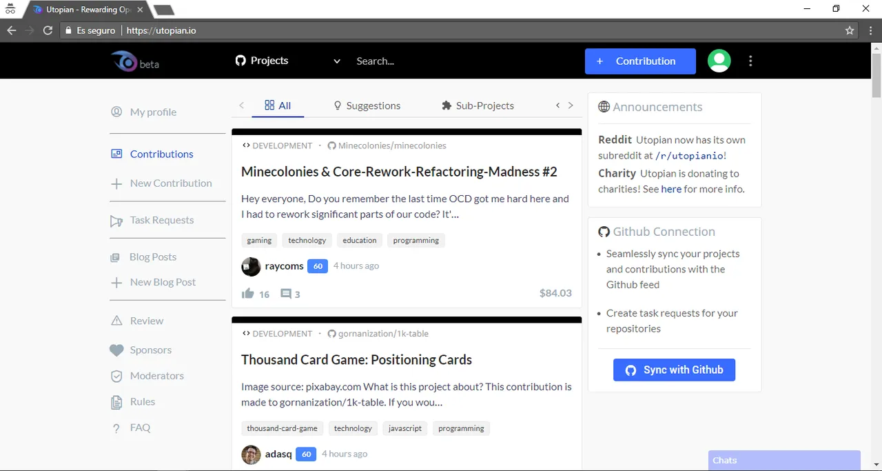Open Minecolonies Core-Rework post title
Screen dimensions: 882x471
[x=399, y=172]
